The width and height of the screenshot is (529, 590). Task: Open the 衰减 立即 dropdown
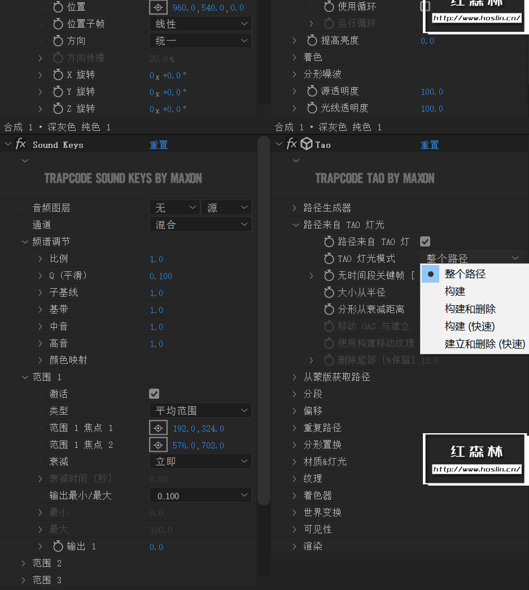coord(200,461)
